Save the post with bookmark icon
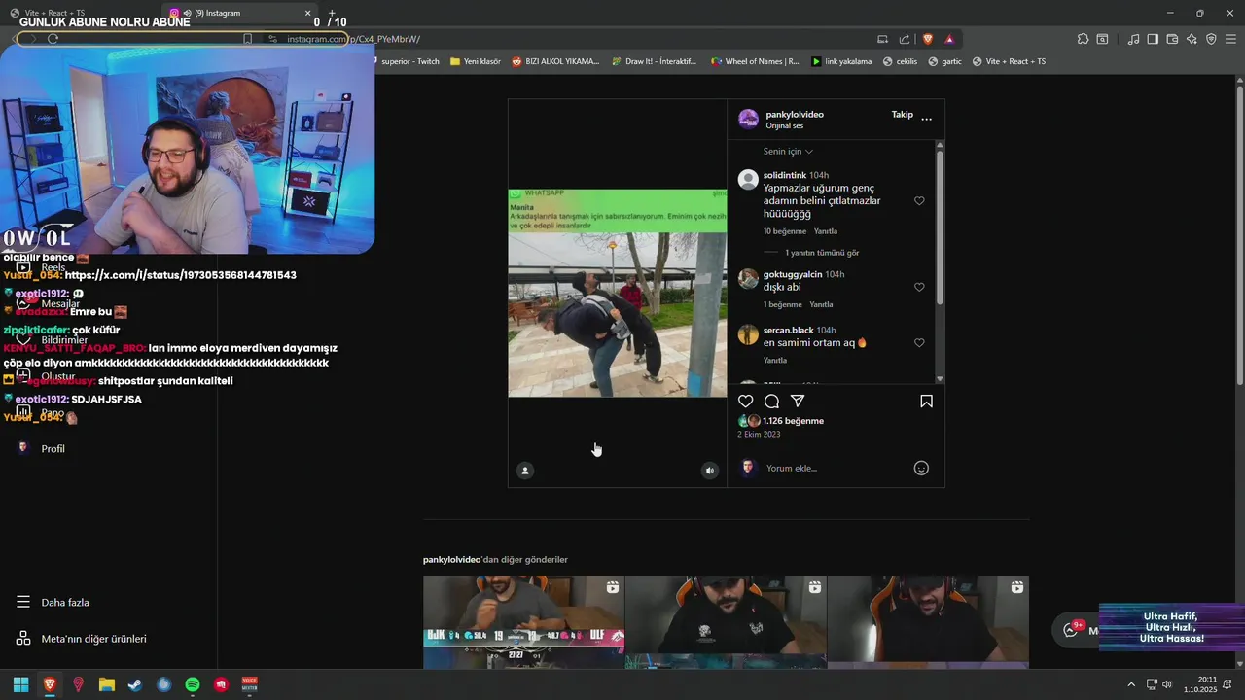This screenshot has width=1245, height=700. point(926,402)
